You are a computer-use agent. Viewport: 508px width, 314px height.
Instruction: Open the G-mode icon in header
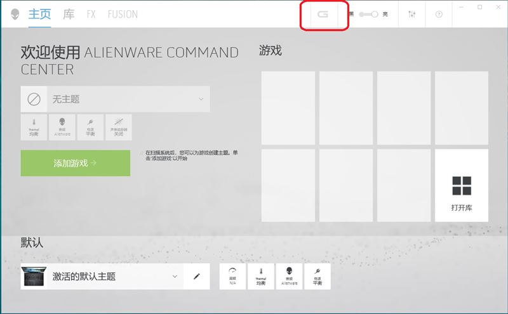323,14
